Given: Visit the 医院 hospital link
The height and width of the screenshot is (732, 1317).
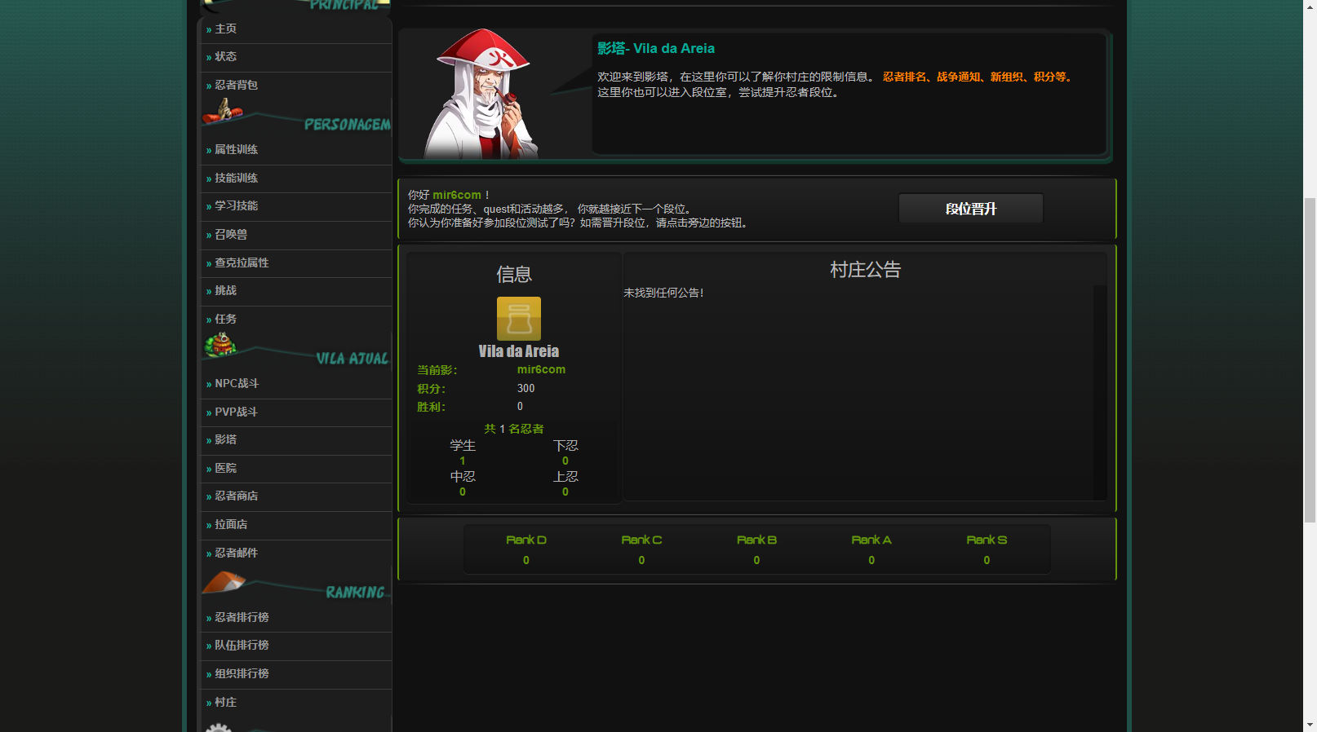Looking at the screenshot, I should (x=225, y=468).
